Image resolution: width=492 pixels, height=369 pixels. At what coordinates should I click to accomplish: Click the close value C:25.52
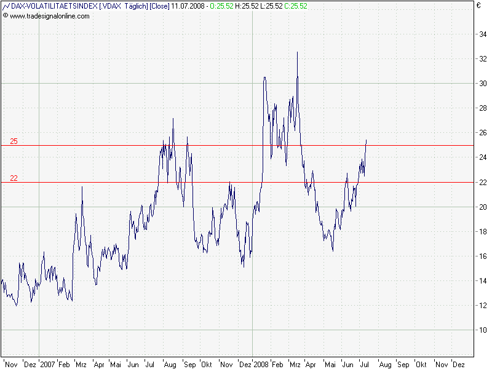click(x=296, y=6)
